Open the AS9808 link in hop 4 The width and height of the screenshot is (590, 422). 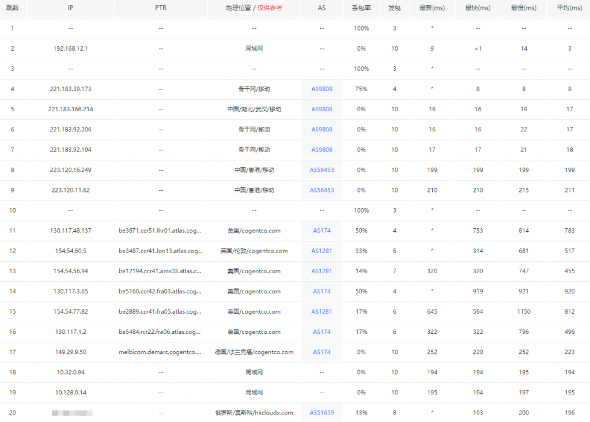pyautogui.click(x=322, y=89)
